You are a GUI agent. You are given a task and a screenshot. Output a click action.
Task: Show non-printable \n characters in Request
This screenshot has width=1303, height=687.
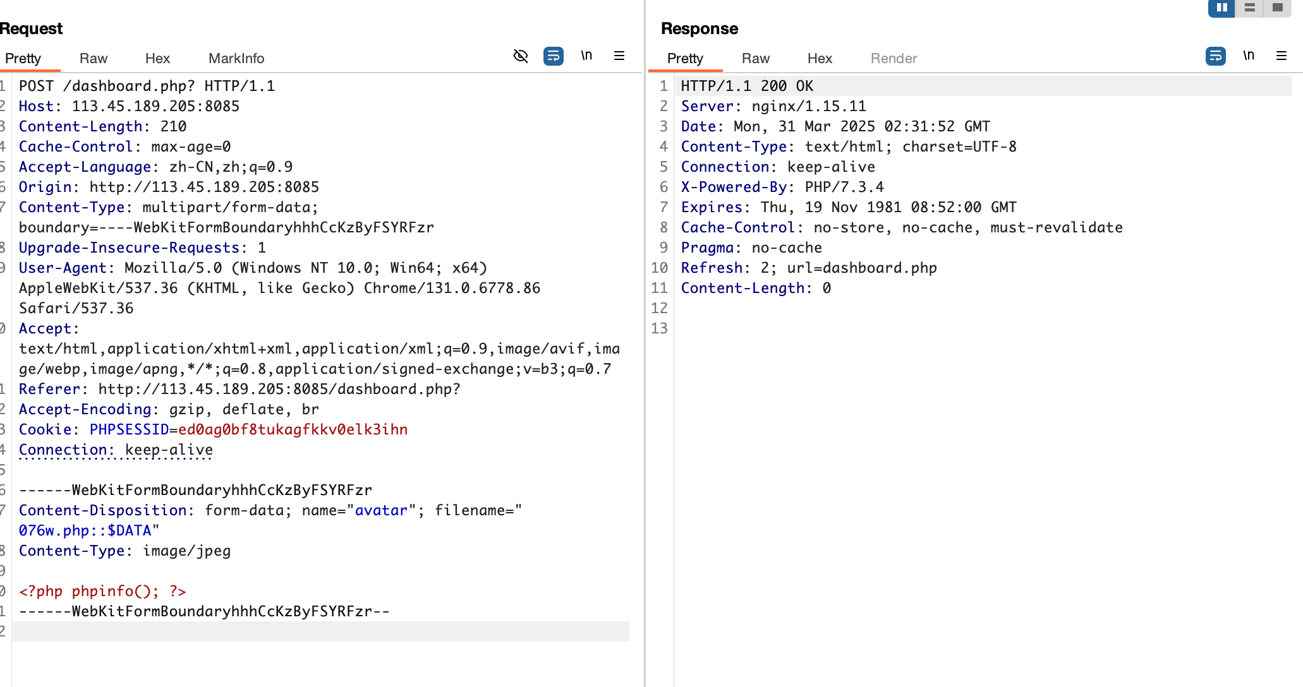click(x=586, y=56)
